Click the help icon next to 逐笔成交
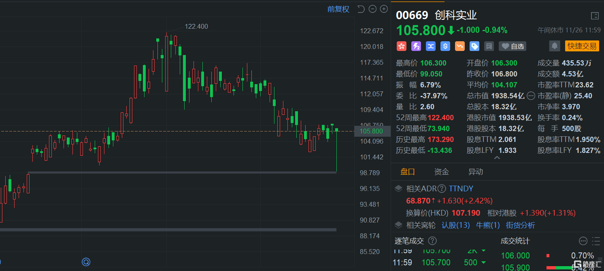The image size is (604, 271). [x=432, y=241]
